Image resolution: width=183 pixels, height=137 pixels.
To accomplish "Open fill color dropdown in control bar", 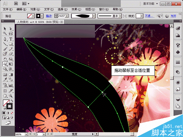I will click(x=33, y=16).
